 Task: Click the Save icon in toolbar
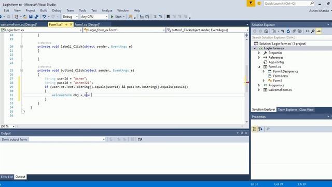pos(31,17)
